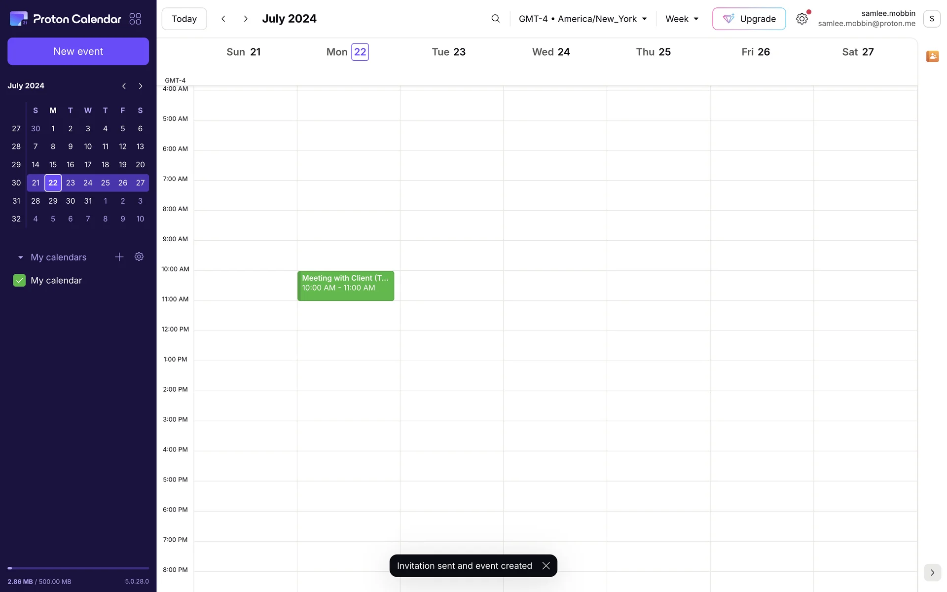Open the contacts side panel icon
Image resolution: width=947 pixels, height=592 pixels.
tap(932, 56)
